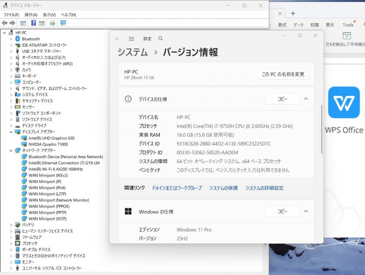Select Intel(R) Wi-Fi 6 AX200 160MHz adapter
Screen dimensions: 365x275
(55, 169)
